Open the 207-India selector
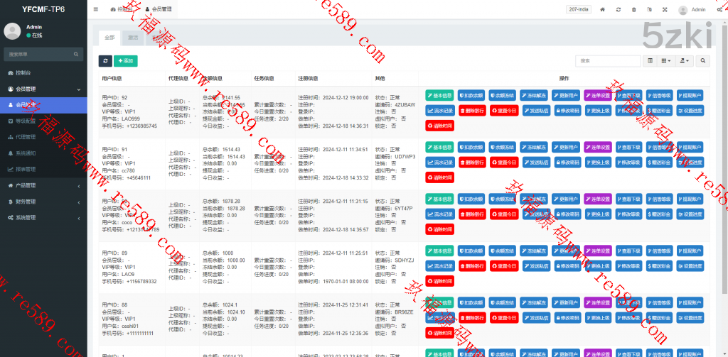The image size is (728, 357). (579, 9)
